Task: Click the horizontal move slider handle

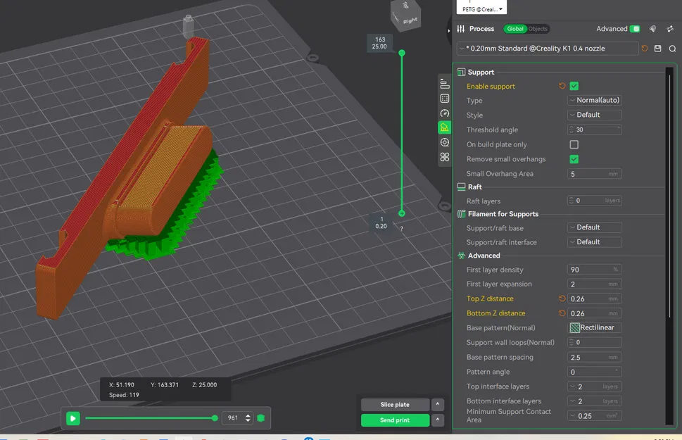Action: tap(215, 417)
